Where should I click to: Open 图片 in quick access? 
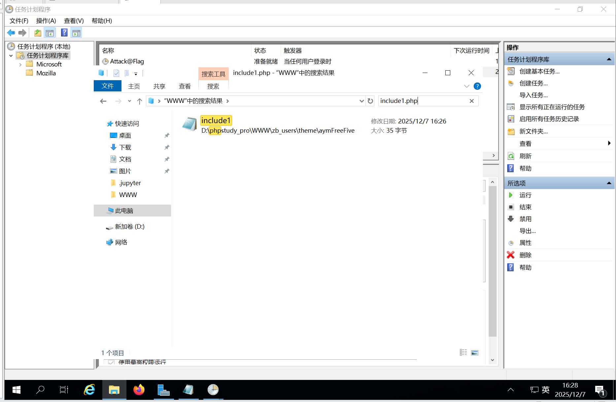tap(125, 171)
